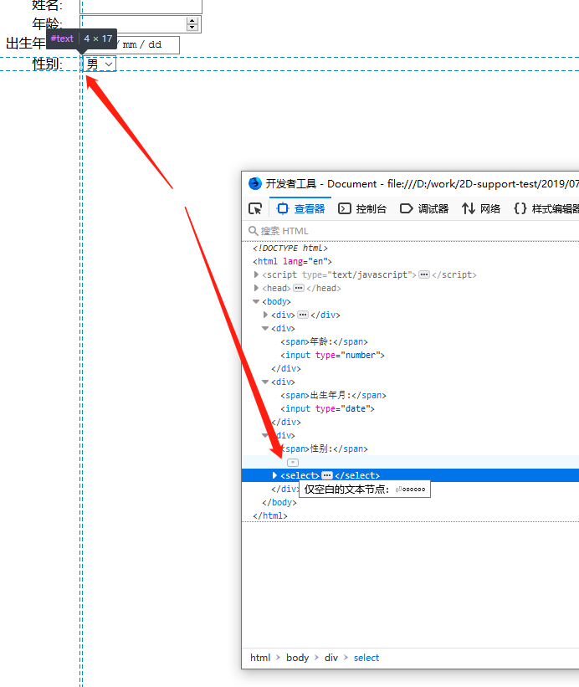Click div in the breadcrumb bar

(331, 658)
